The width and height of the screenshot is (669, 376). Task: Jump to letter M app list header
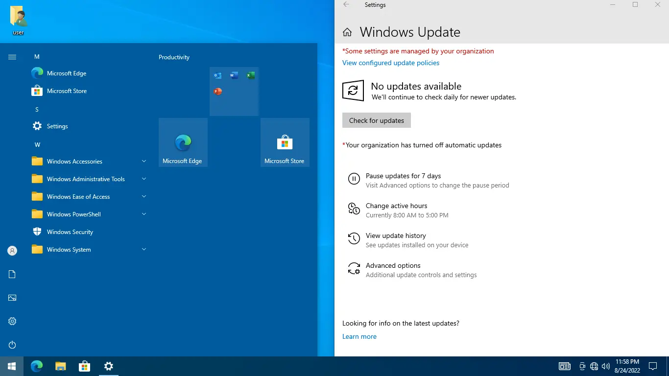(37, 57)
